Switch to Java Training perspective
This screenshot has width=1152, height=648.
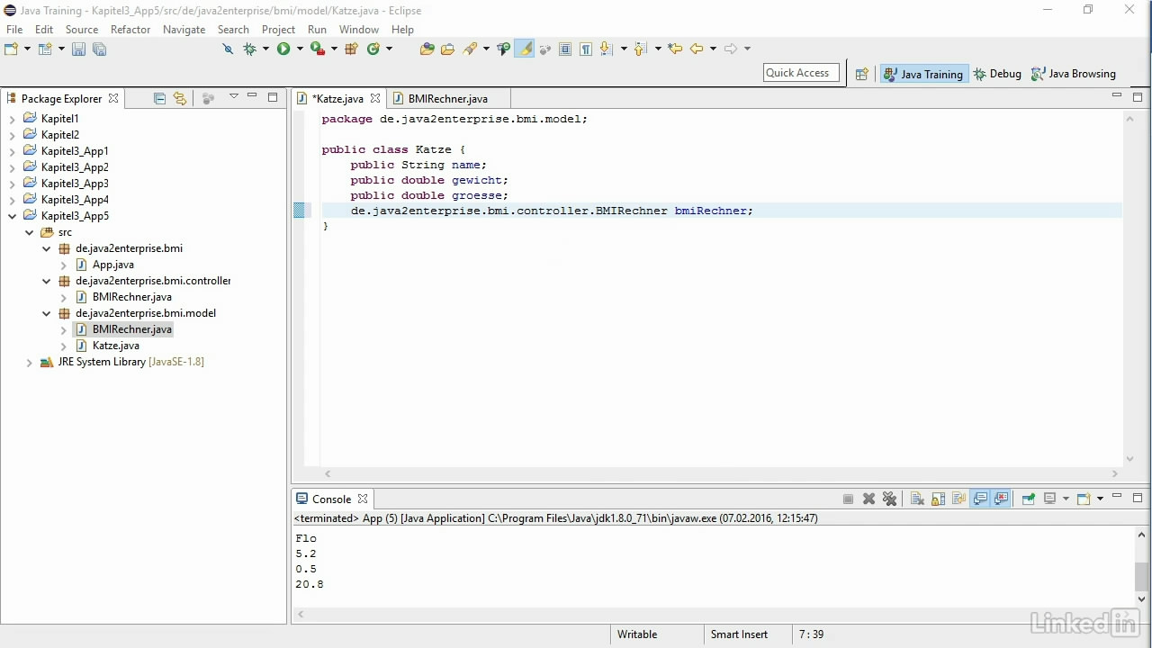(923, 74)
